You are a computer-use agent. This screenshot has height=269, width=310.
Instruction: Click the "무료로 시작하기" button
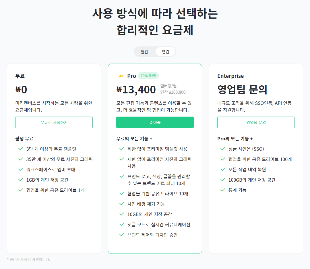[54, 122]
